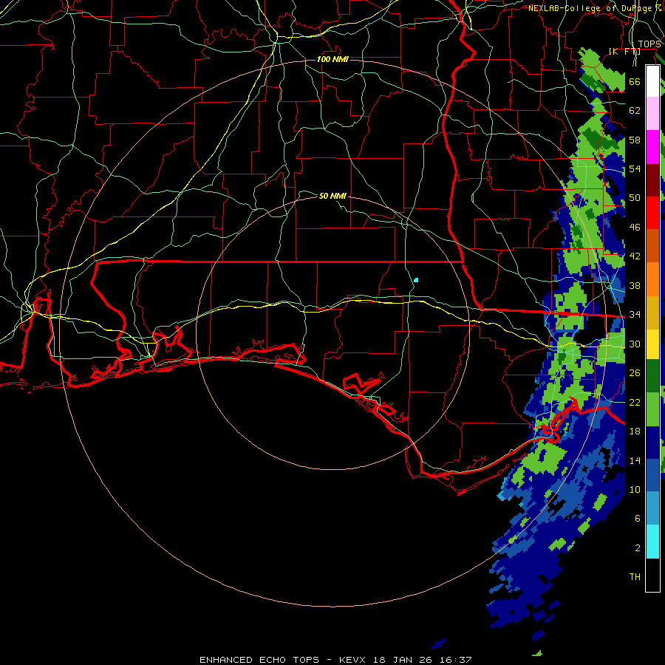Click the medium blue legend swatch near 10
Image resolution: width=665 pixels, height=665 pixels.
[x=652, y=475]
